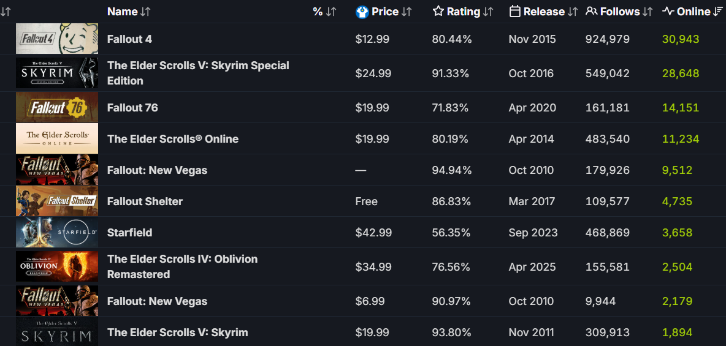Click the sort arrows beside percent header
This screenshot has width=726, height=346.
tap(331, 12)
